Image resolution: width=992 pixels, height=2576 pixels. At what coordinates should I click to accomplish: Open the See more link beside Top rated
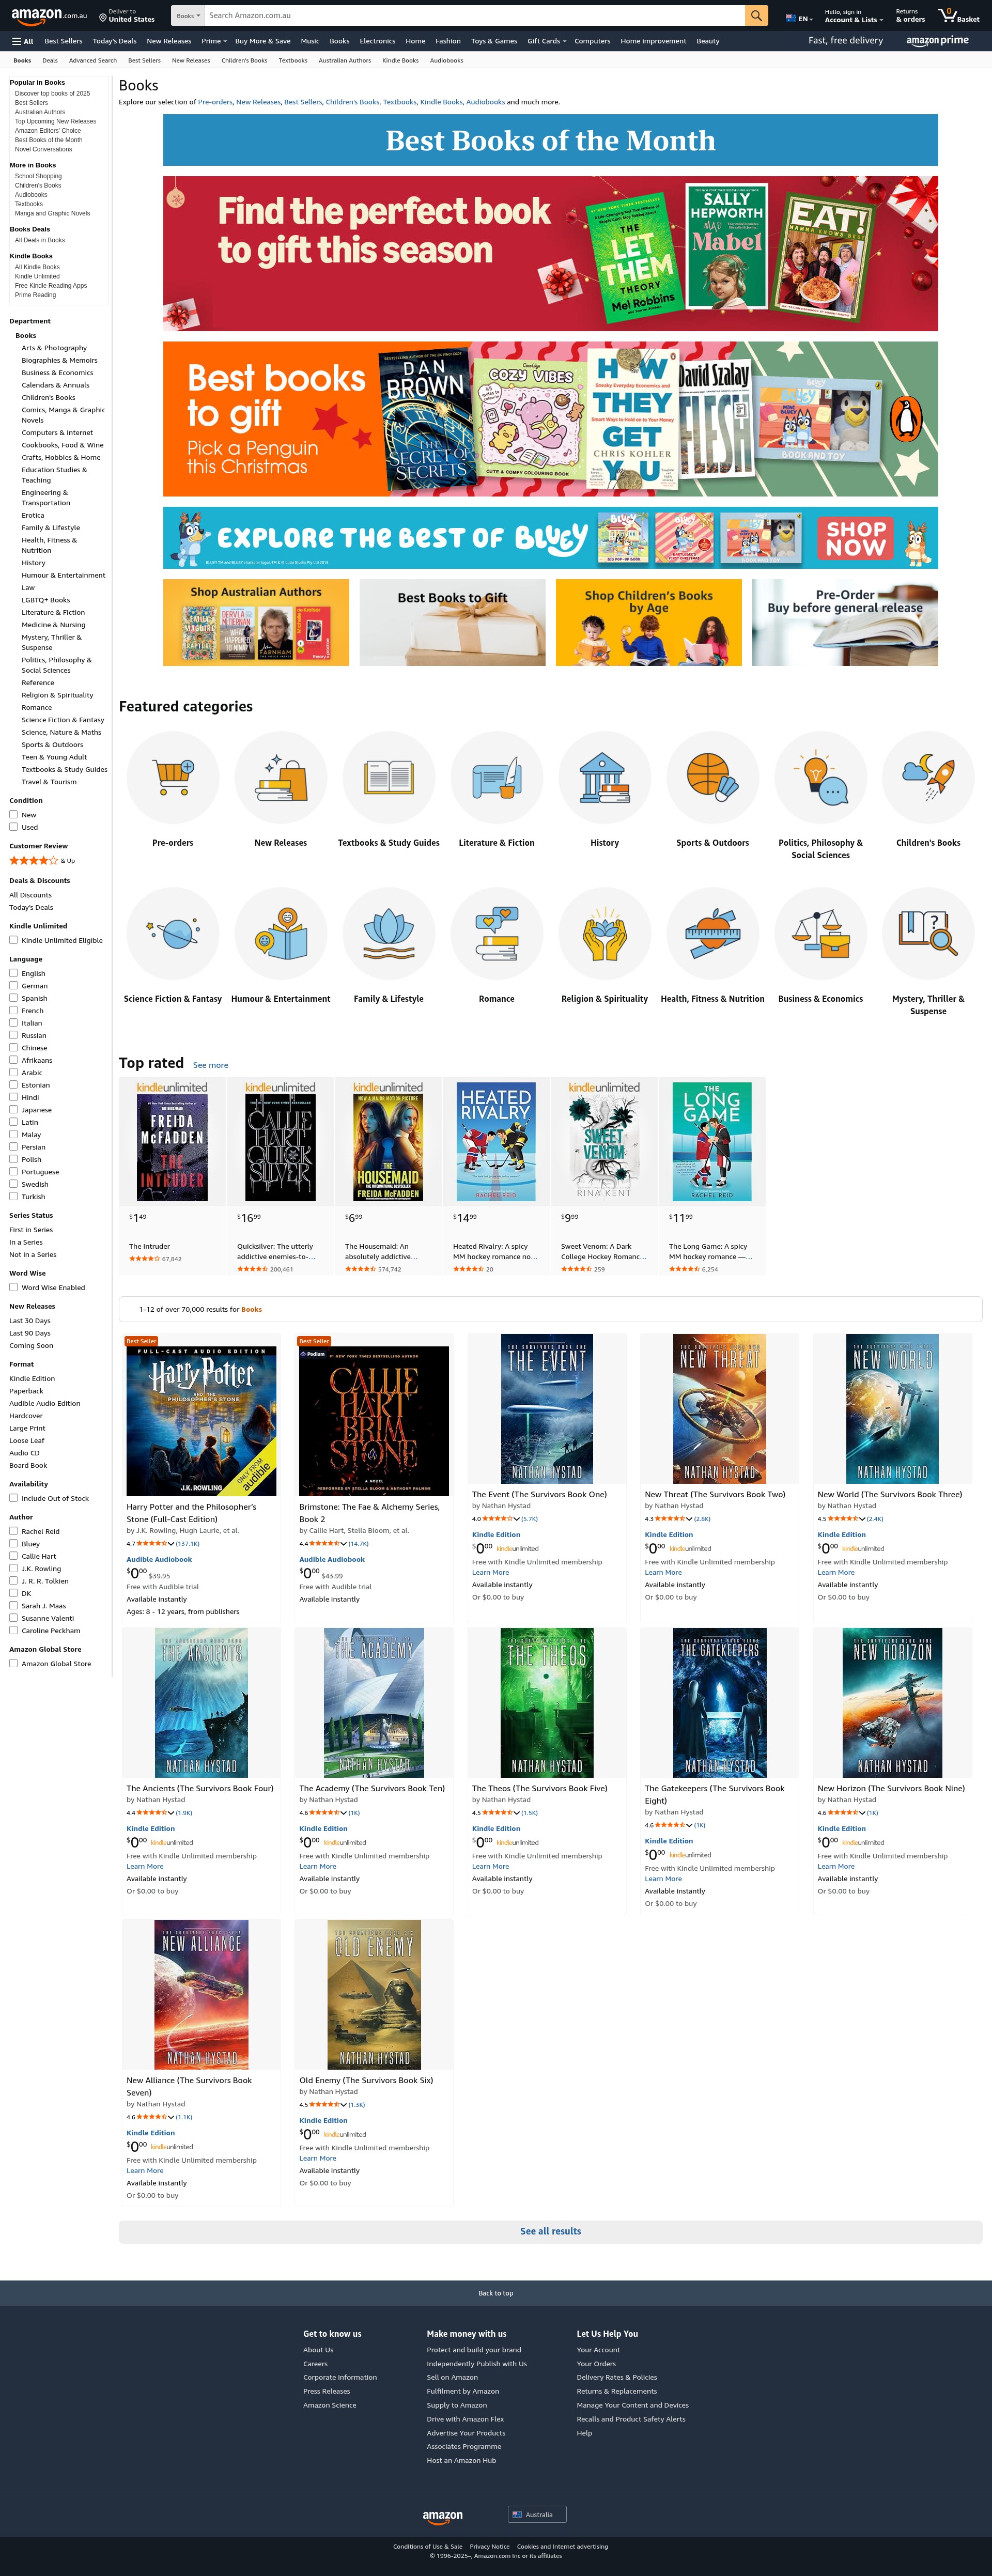pyautogui.click(x=210, y=1065)
